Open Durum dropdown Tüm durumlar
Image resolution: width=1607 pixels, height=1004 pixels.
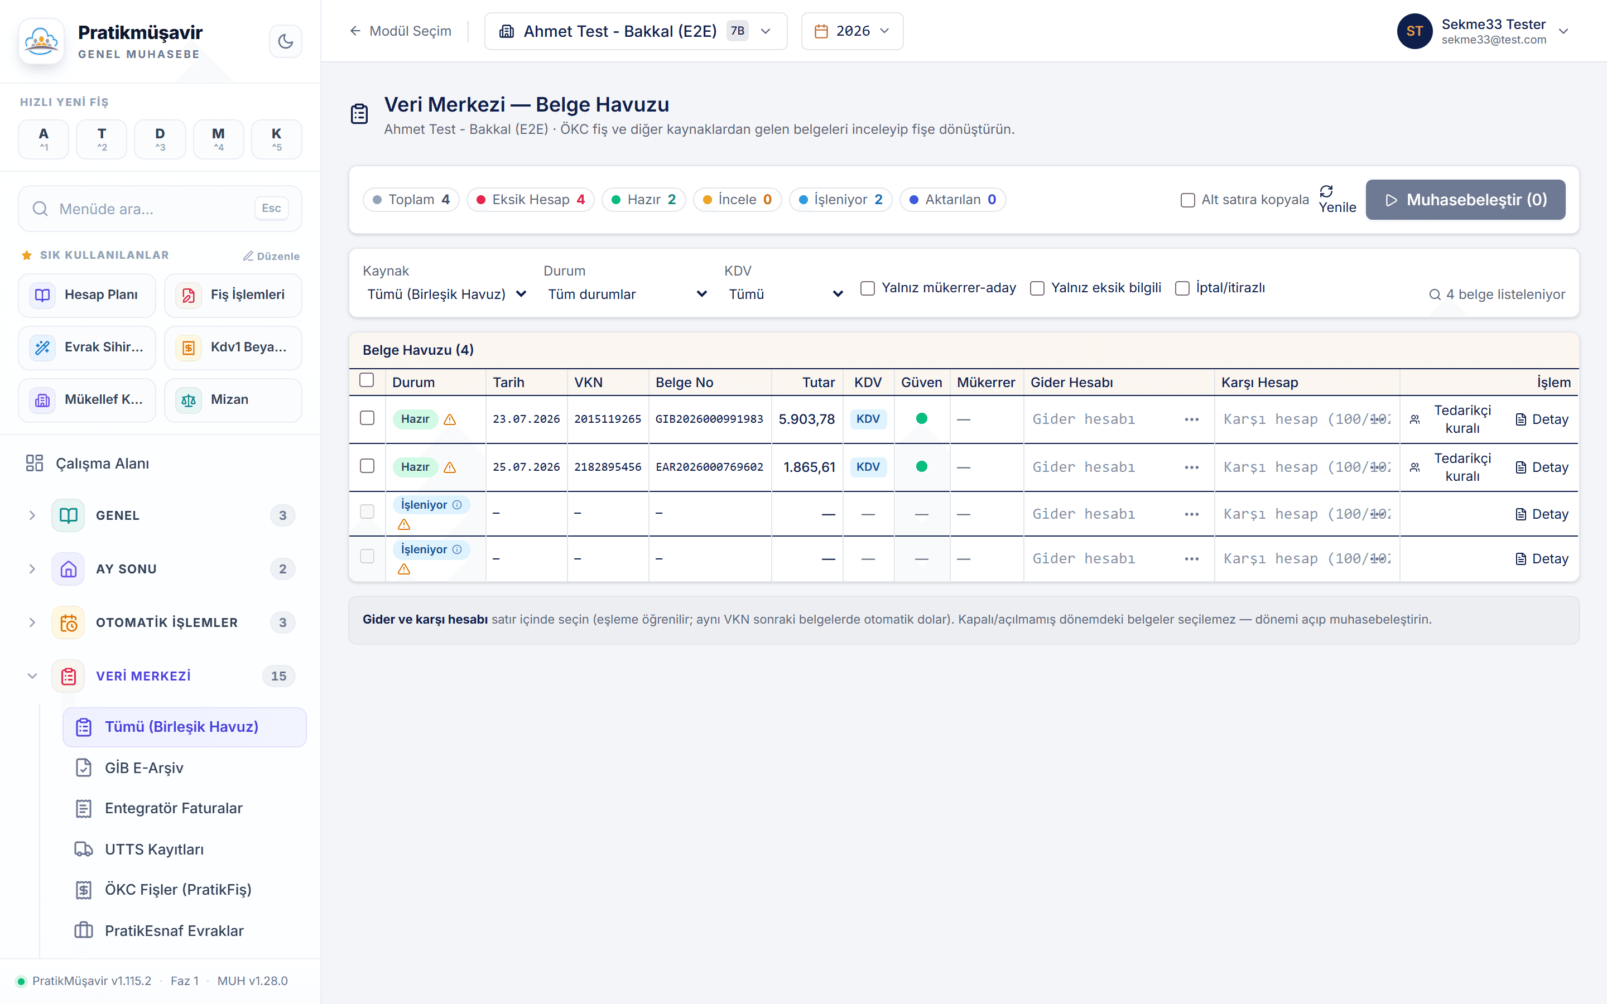628,294
